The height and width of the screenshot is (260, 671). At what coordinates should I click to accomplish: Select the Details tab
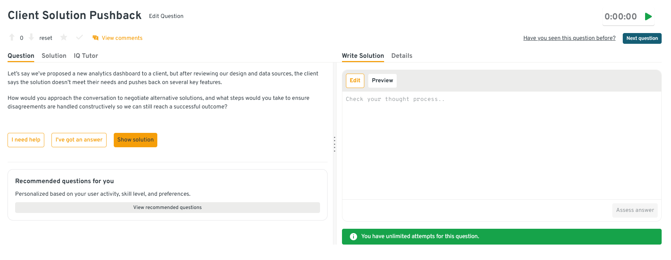[402, 56]
